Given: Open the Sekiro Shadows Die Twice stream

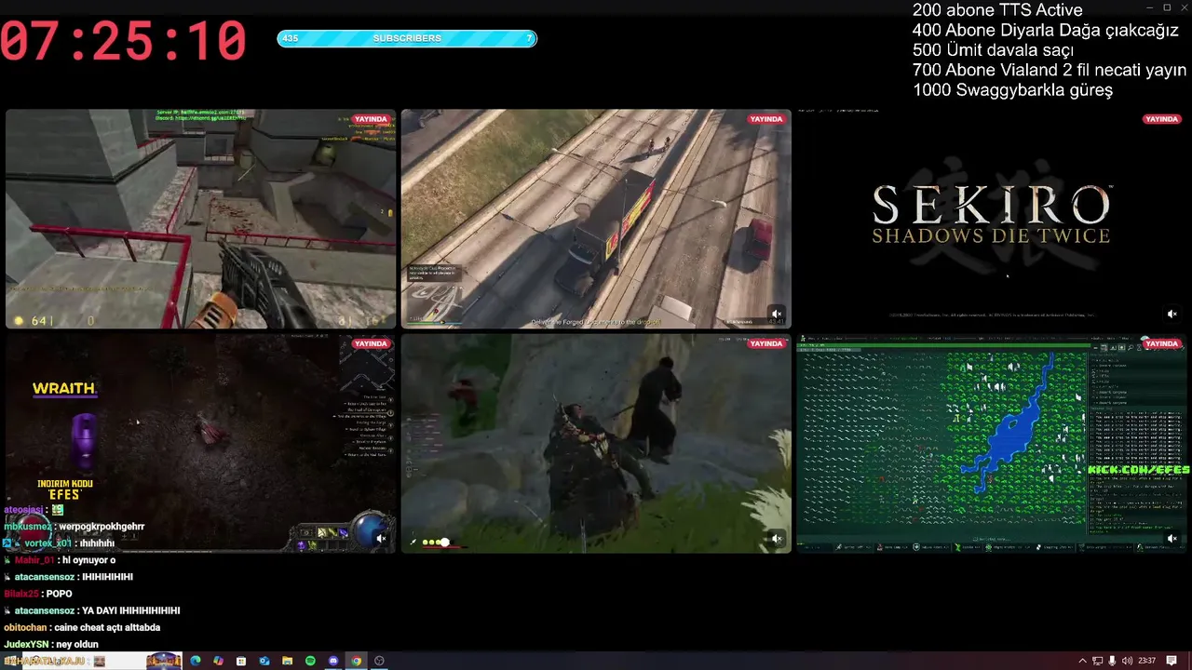Looking at the screenshot, I should [992, 219].
